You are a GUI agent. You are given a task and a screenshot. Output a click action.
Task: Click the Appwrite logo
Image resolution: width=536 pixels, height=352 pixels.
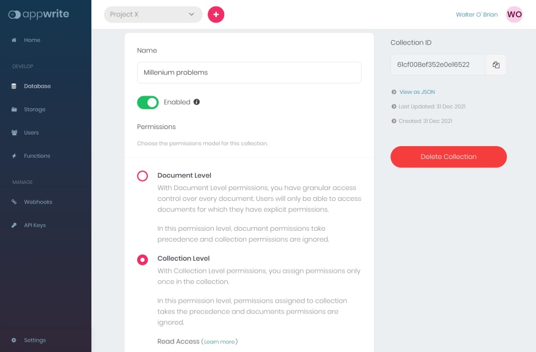point(38,15)
